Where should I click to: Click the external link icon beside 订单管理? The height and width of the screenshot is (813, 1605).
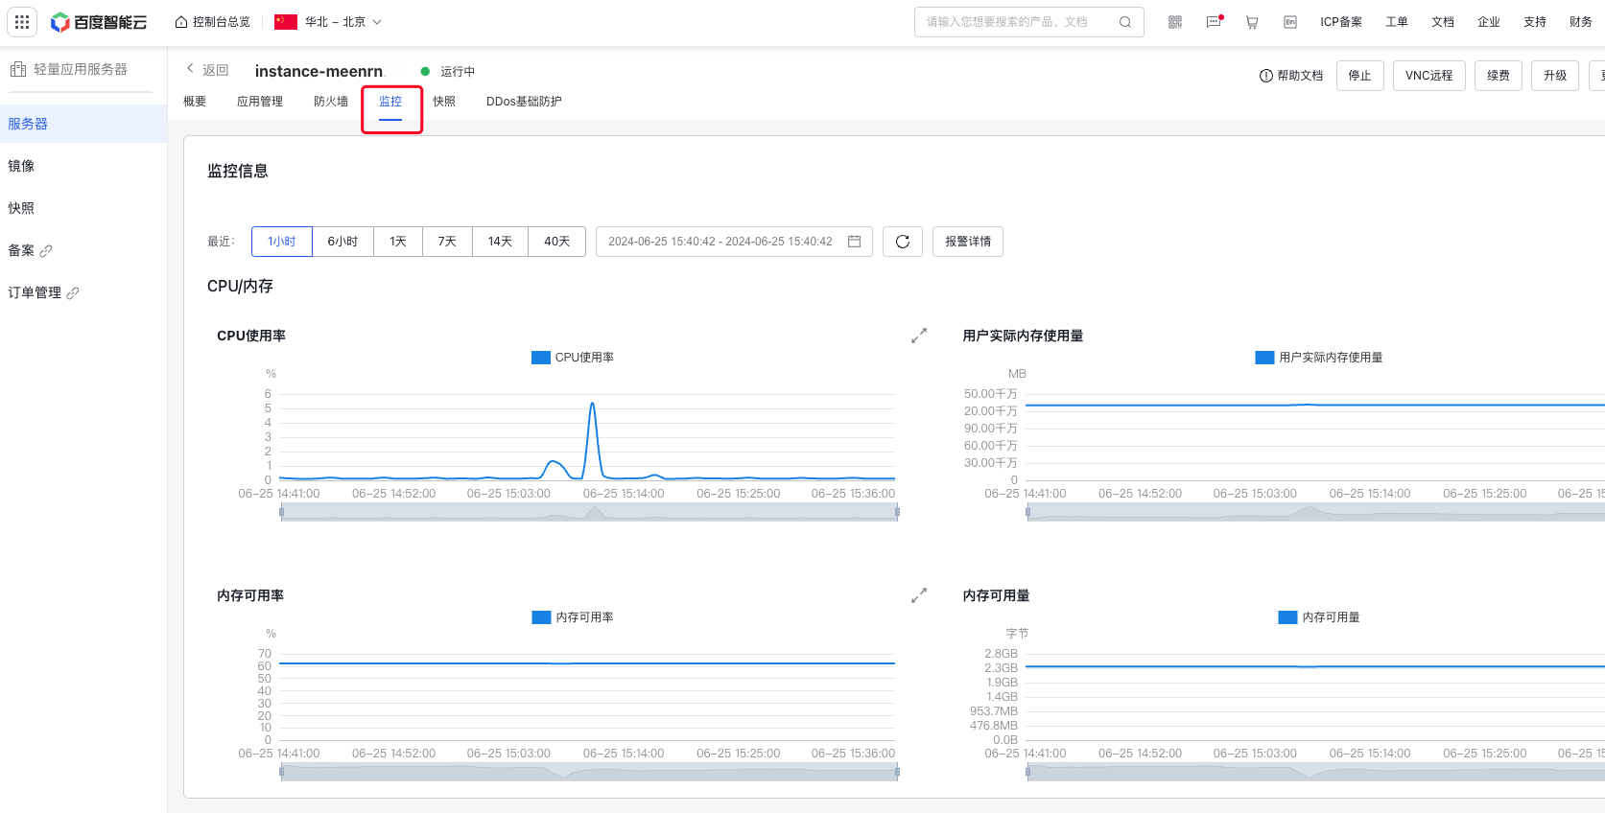click(73, 293)
